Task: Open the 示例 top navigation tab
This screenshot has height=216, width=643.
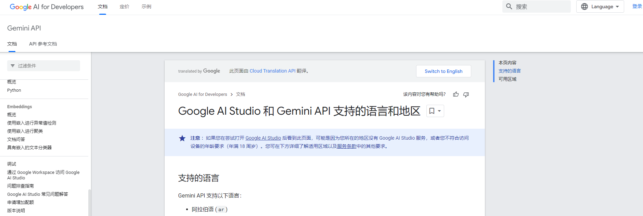Action: point(146,7)
